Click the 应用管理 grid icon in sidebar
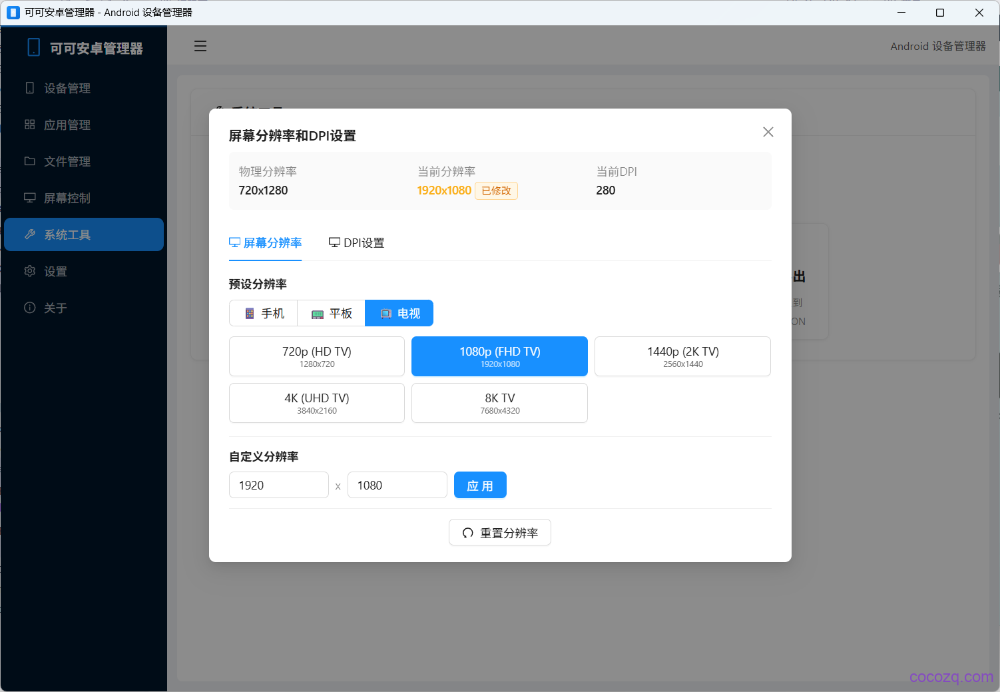Image resolution: width=1000 pixels, height=692 pixels. (29, 125)
